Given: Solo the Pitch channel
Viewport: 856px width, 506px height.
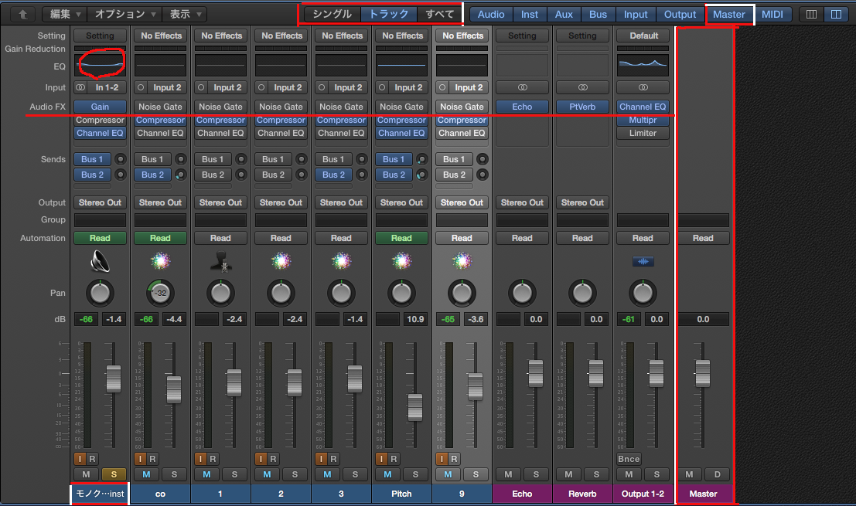Looking at the screenshot, I should coord(415,474).
